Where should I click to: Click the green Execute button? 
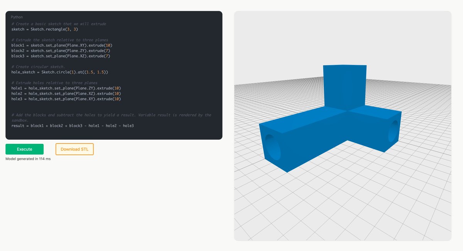click(x=25, y=149)
